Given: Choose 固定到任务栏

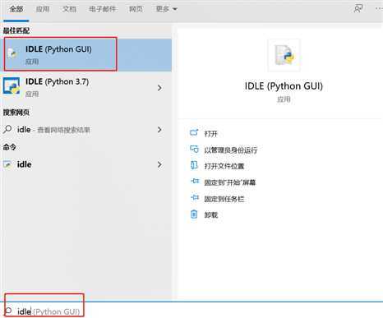Looking at the screenshot, I should (x=224, y=199).
